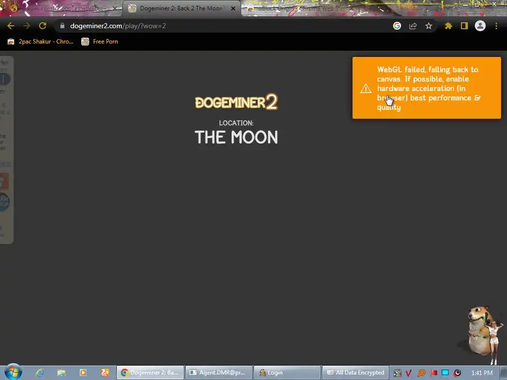Screen dimensions: 507x380
Task: Launch Internet Explorer from taskbar
Action: point(40,373)
